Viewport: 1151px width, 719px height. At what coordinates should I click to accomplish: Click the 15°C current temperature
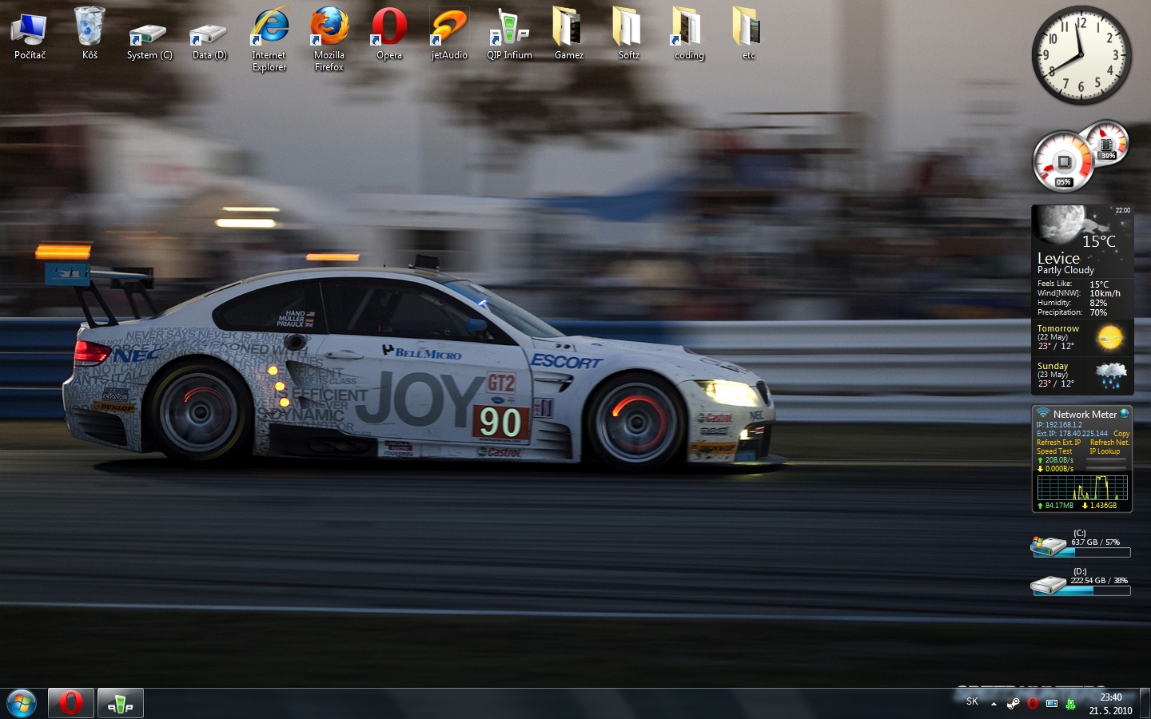pyautogui.click(x=1099, y=241)
